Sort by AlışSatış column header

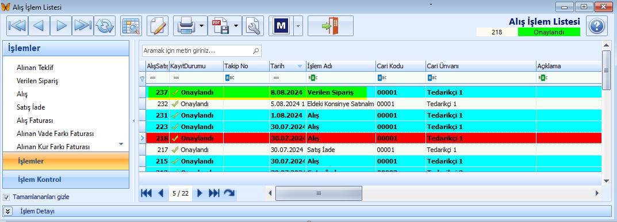coord(158,67)
